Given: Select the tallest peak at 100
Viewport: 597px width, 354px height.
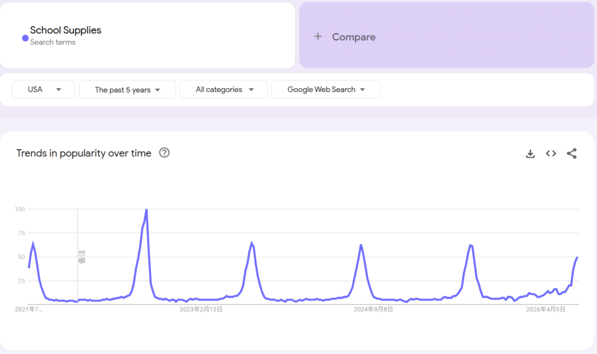Looking at the screenshot, I should pos(146,209).
